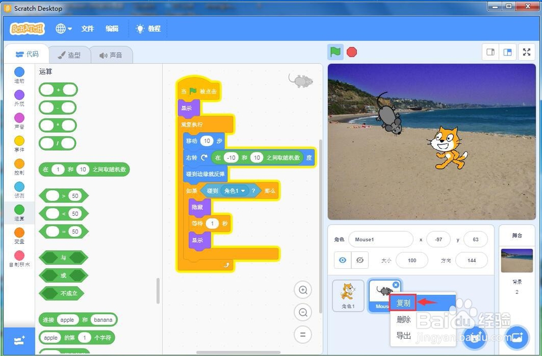Screen dimensions: 542x356
Task: Reset workspace zoom with equals button
Action: pos(303,334)
